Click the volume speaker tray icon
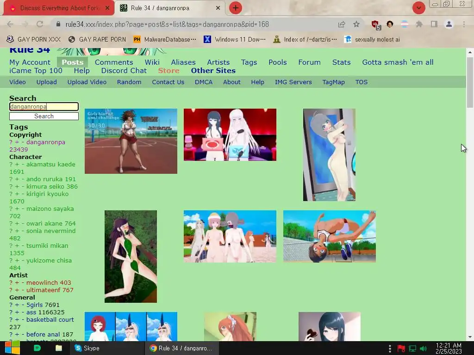This screenshot has height=355, width=474. (423, 349)
